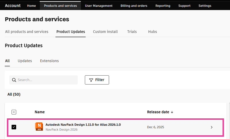Image resolution: width=230 pixels, height=139 pixels.
Task: Click Autodesk NavPack Design 1.11.0 for Alias title
Action: click(x=83, y=125)
